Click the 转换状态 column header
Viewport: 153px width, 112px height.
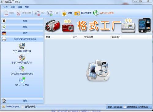pyautogui.click(x=97, y=37)
